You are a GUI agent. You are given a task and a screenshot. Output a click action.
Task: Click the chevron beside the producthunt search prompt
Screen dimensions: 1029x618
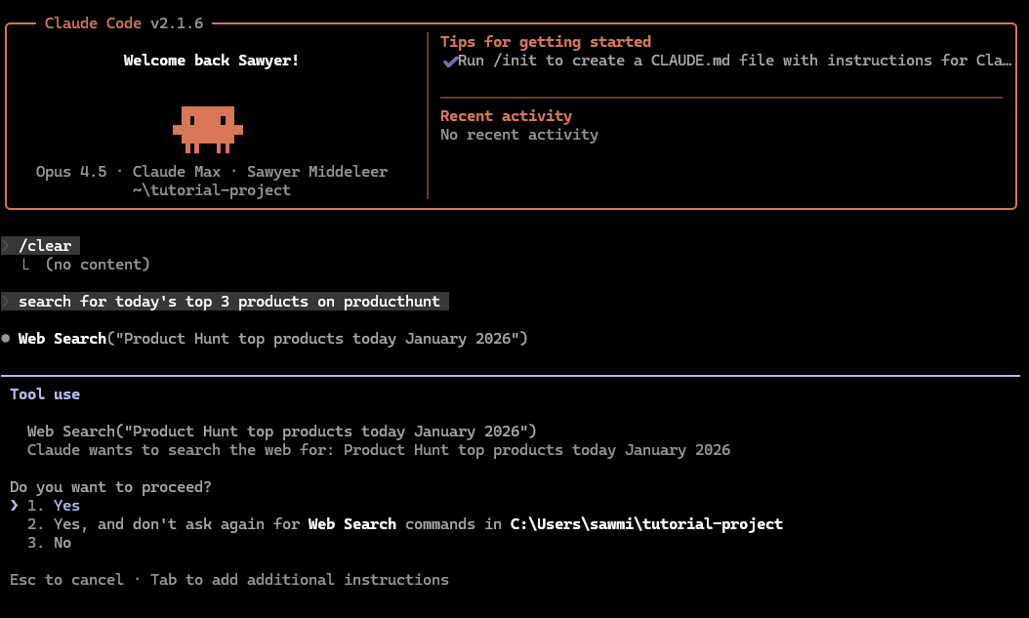click(x=4, y=301)
